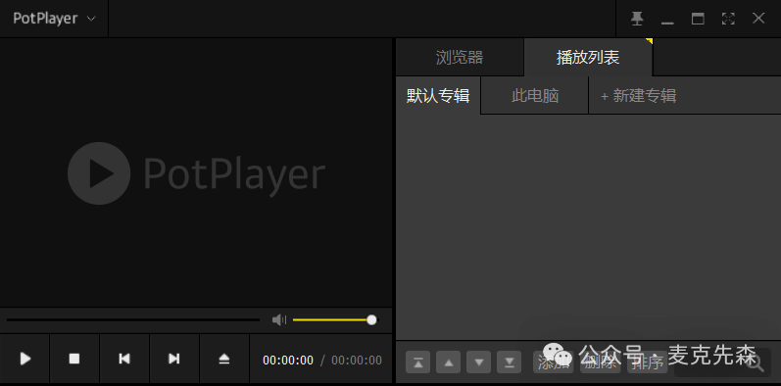
Task: Click the playback seek bar
Action: tap(133, 319)
